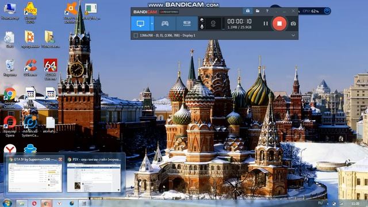Switch to Bandicam game recording mode
Viewport: 368px width, 207px height.
point(165,24)
